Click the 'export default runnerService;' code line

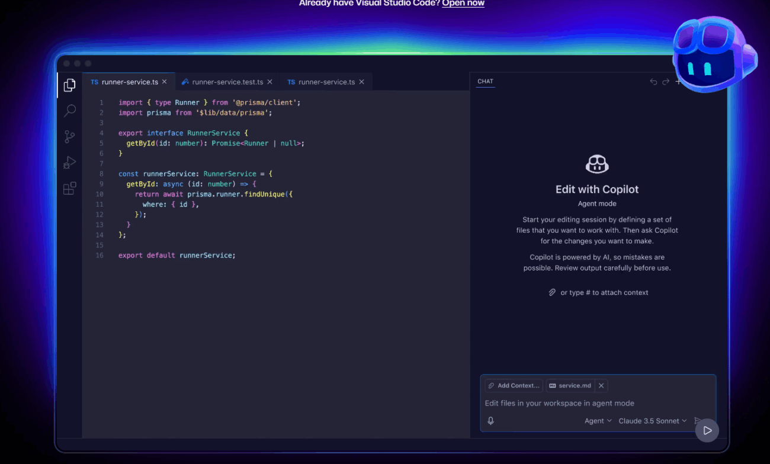click(177, 256)
